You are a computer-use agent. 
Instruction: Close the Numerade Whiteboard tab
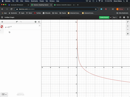28,5
